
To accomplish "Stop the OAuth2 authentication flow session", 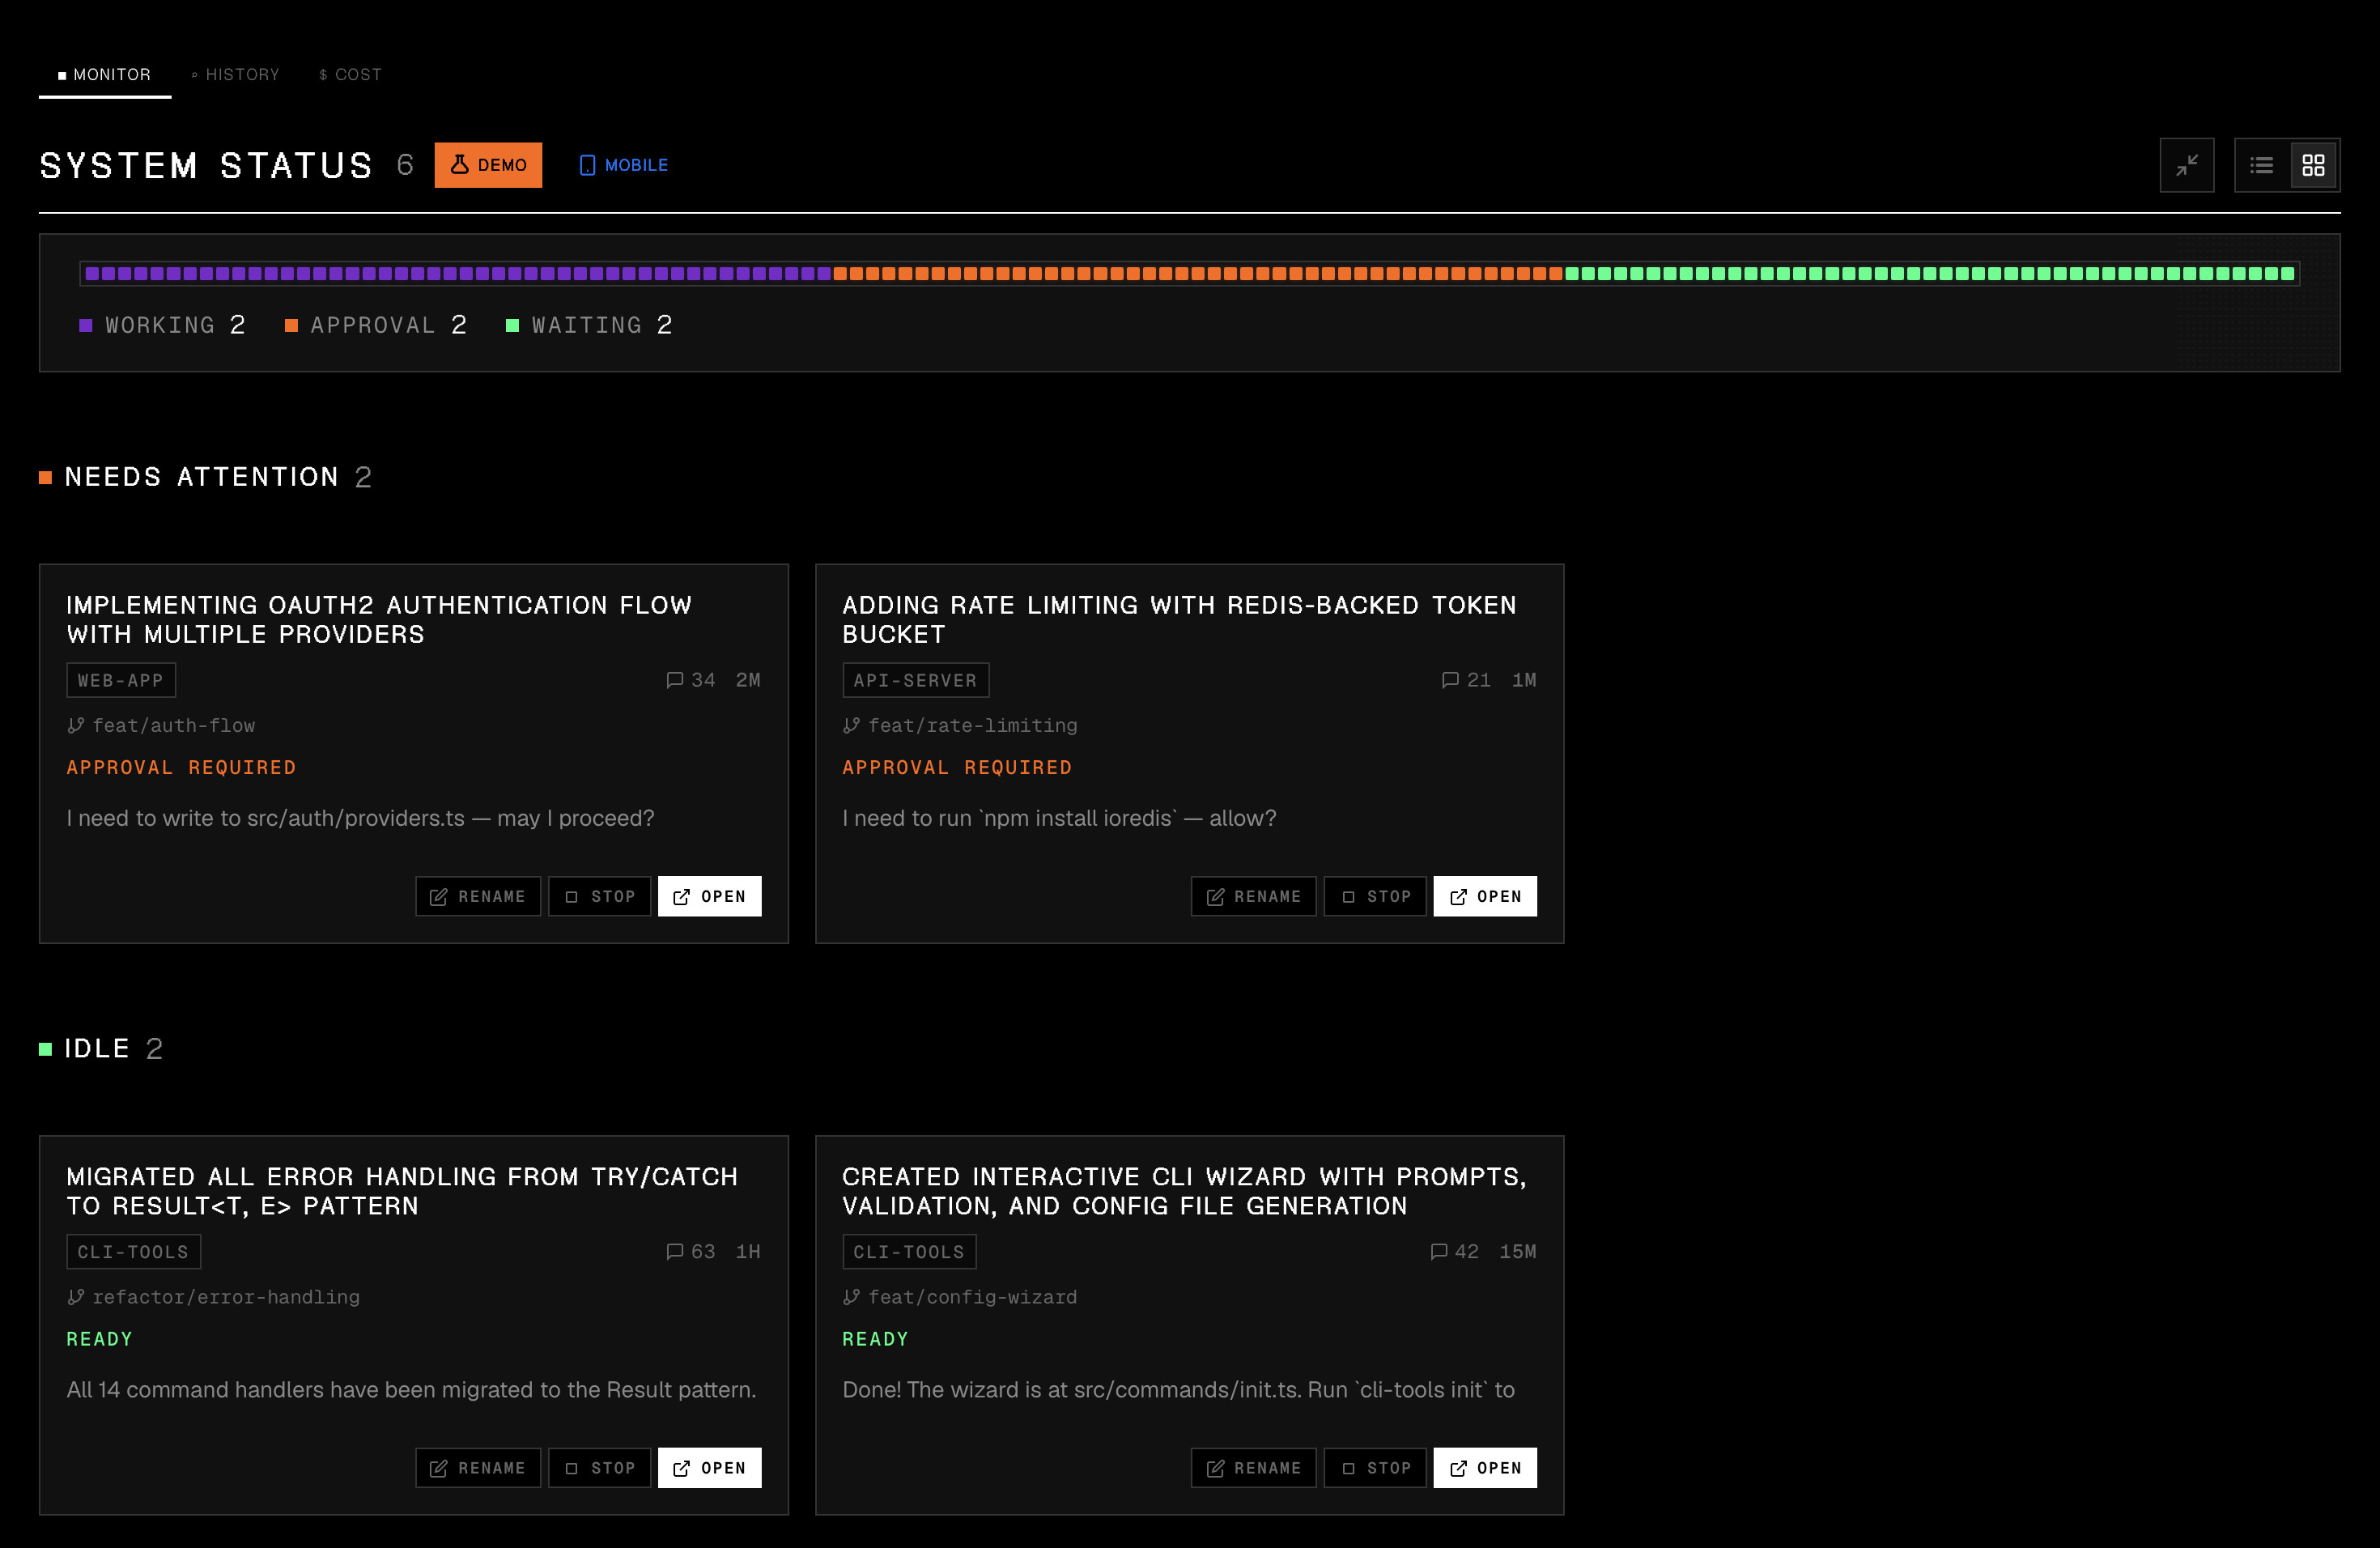I will (x=600, y=896).
